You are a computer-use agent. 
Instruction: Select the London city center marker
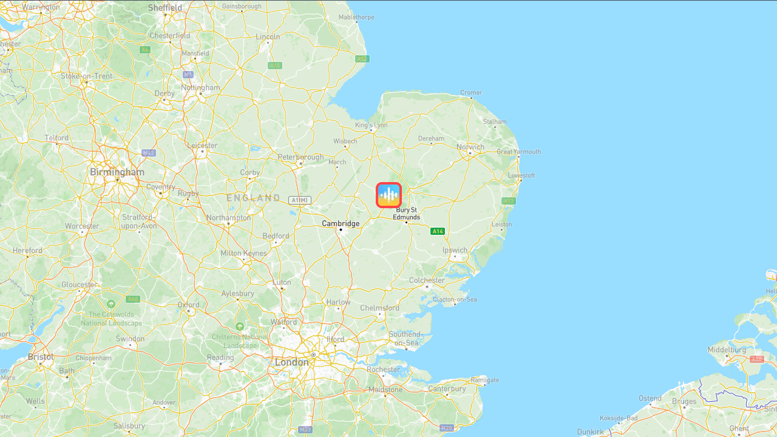(x=314, y=354)
